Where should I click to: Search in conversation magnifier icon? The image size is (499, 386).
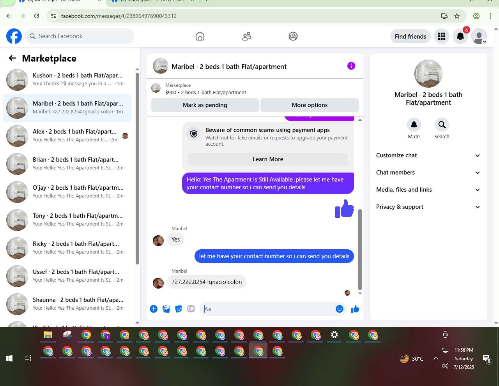click(442, 125)
